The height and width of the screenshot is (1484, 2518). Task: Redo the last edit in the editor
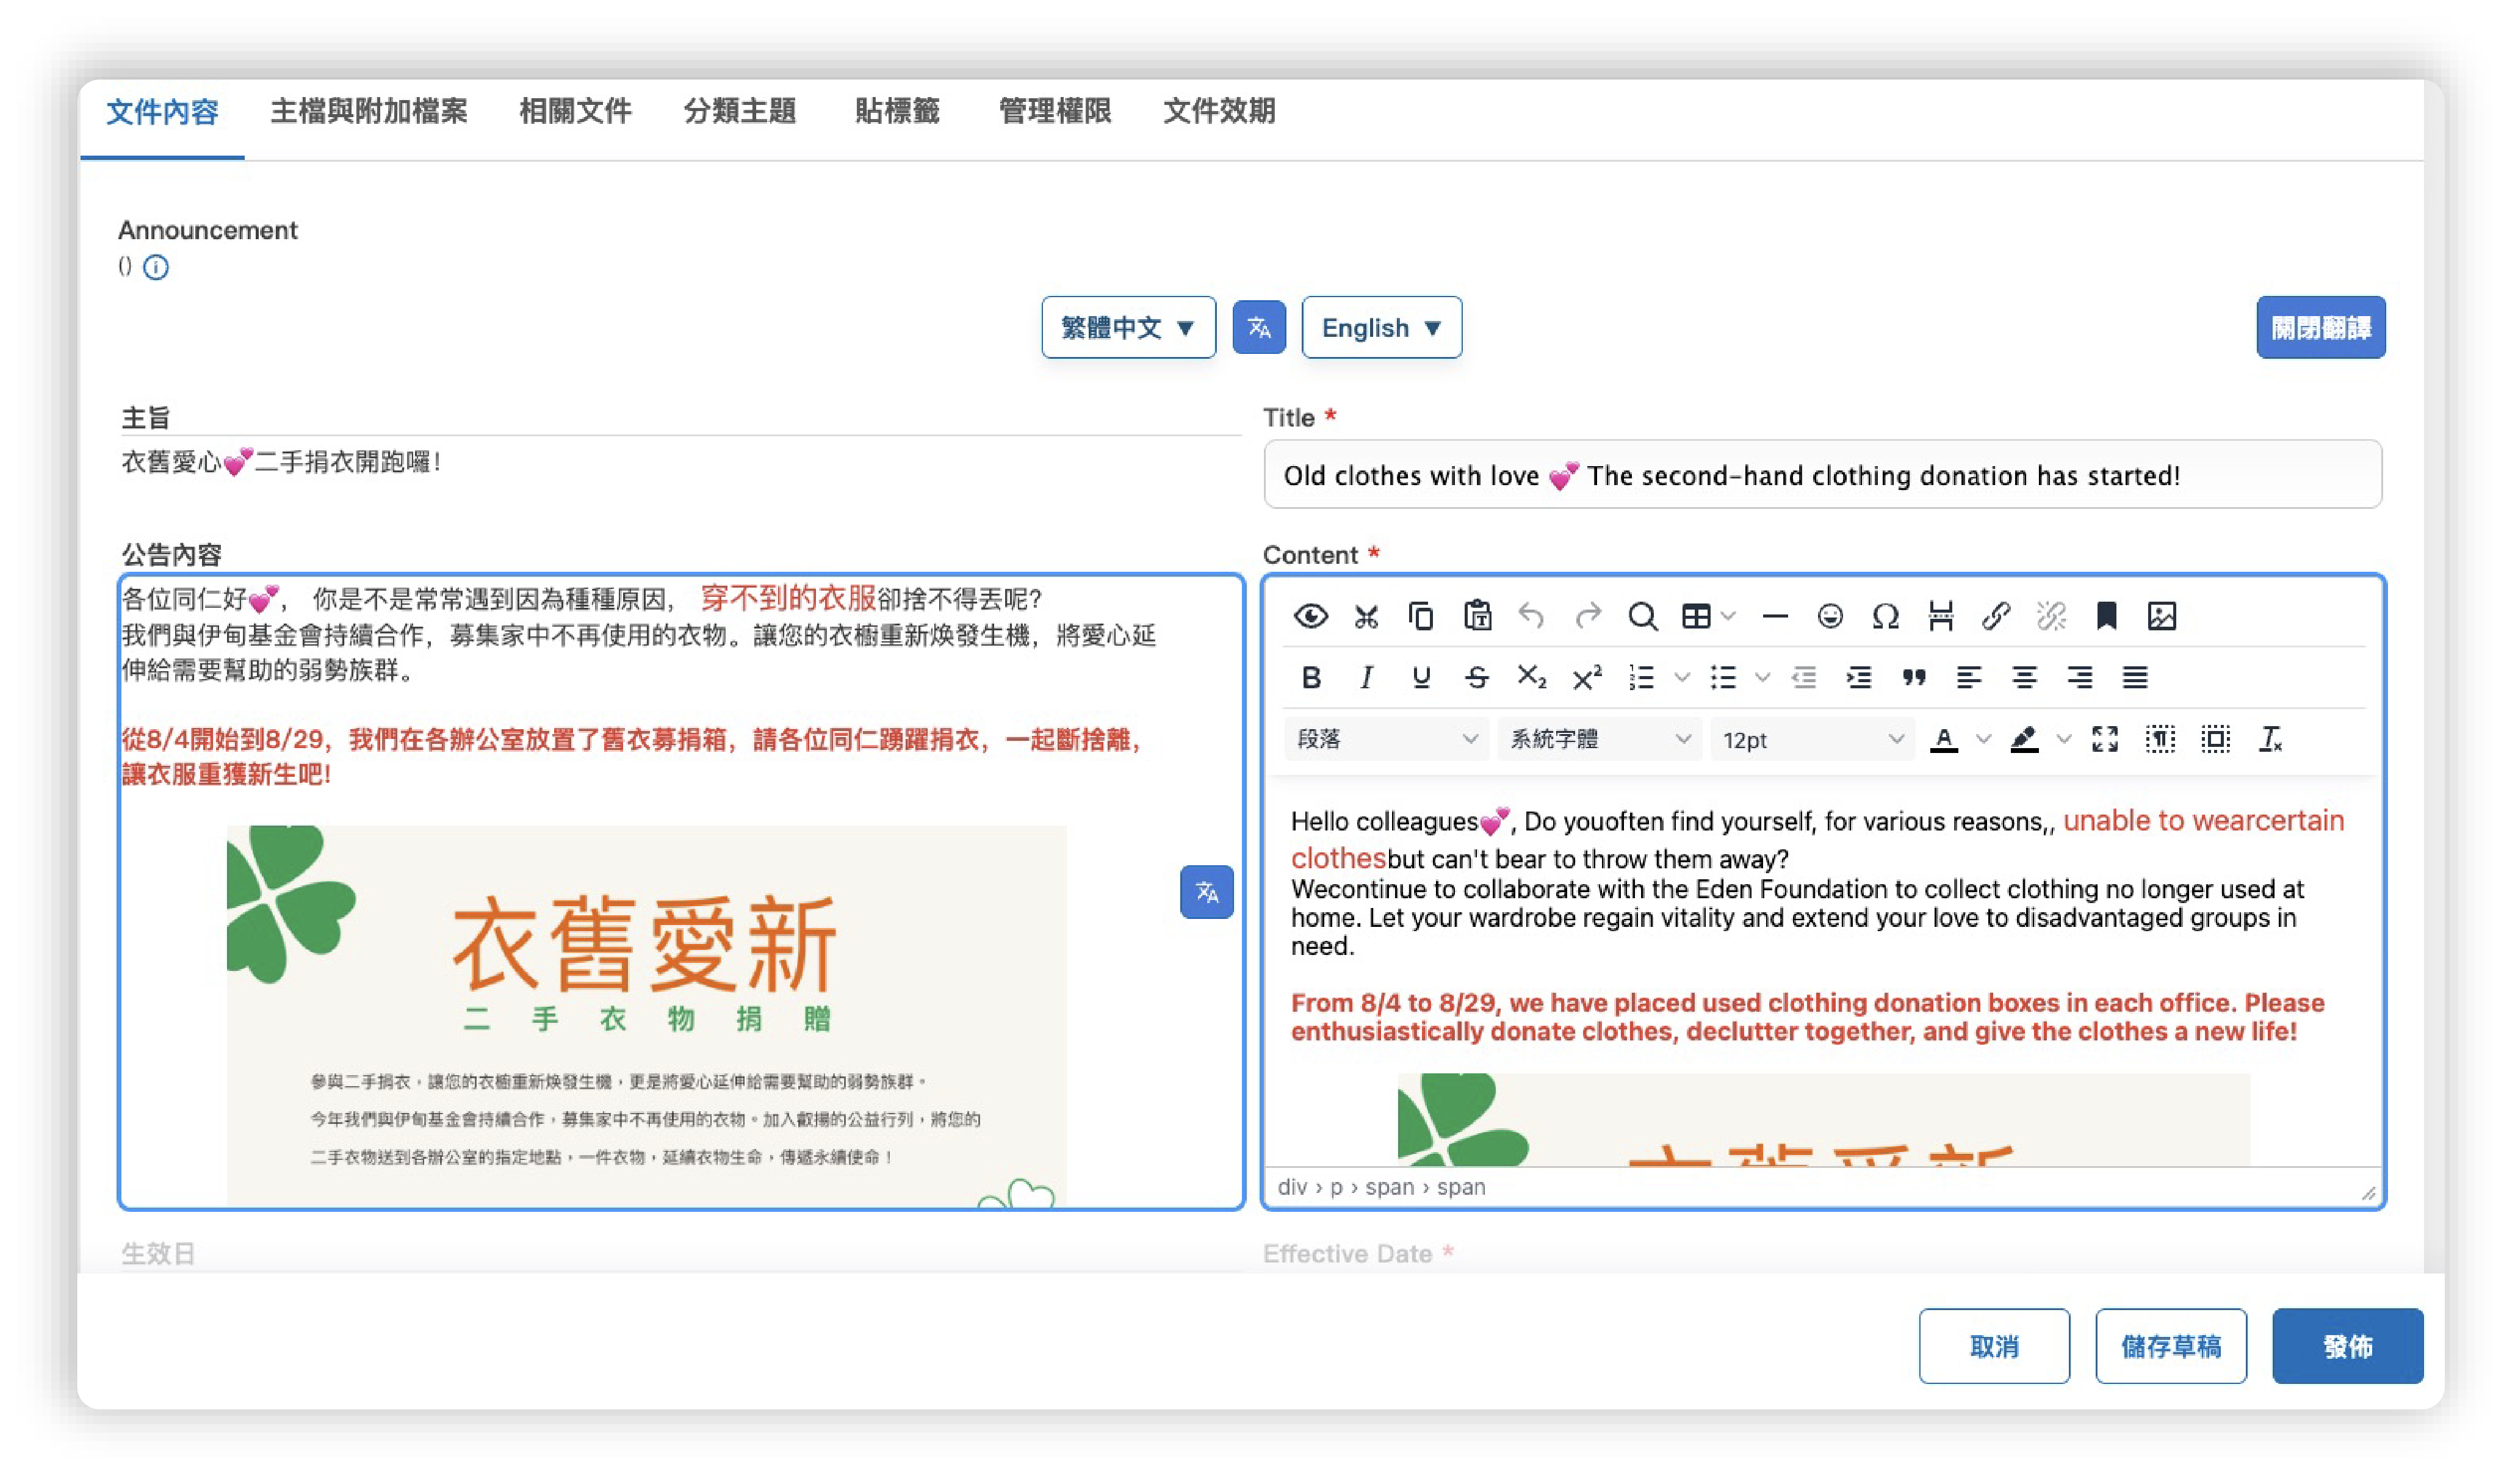click(x=1588, y=616)
